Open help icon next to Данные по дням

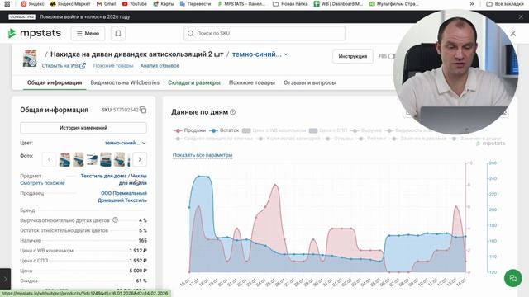(232, 112)
